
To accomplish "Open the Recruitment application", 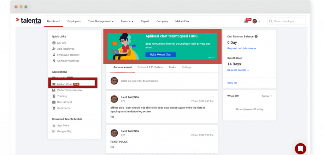I will (x=64, y=102).
